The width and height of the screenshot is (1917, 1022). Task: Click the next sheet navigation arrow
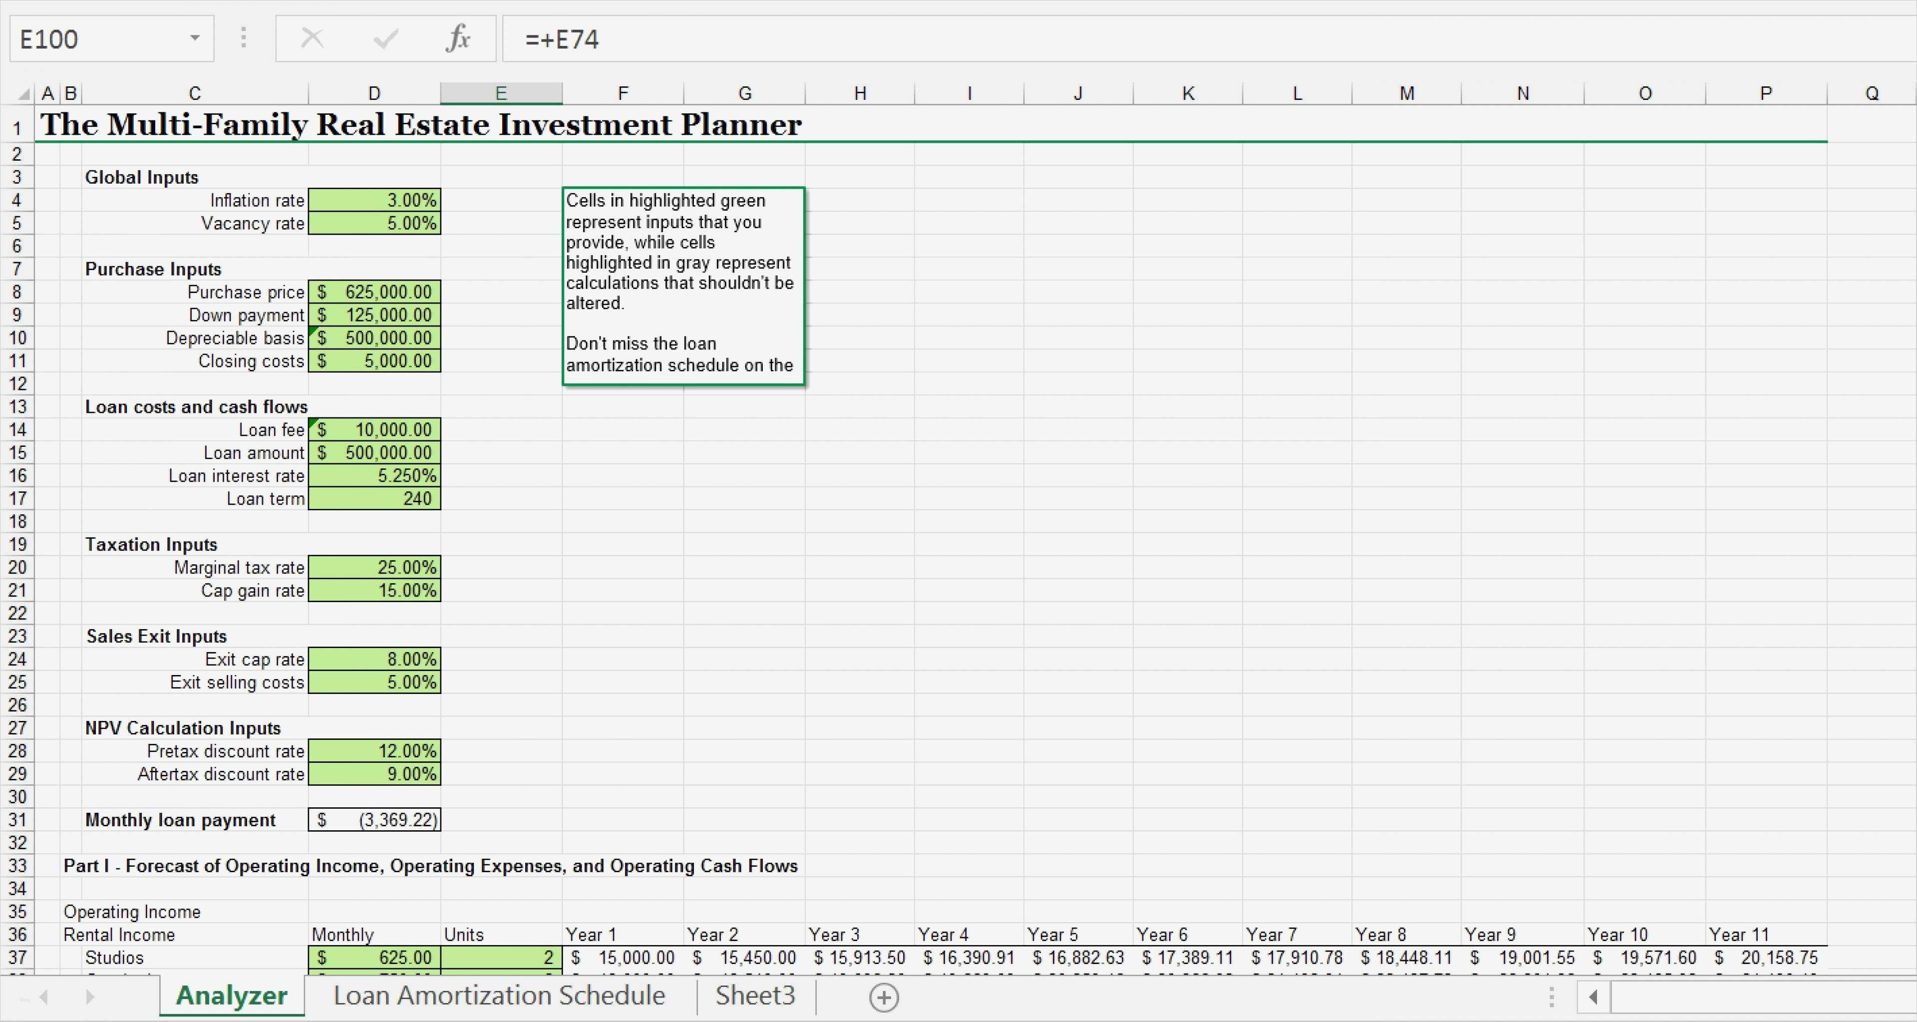(89, 998)
